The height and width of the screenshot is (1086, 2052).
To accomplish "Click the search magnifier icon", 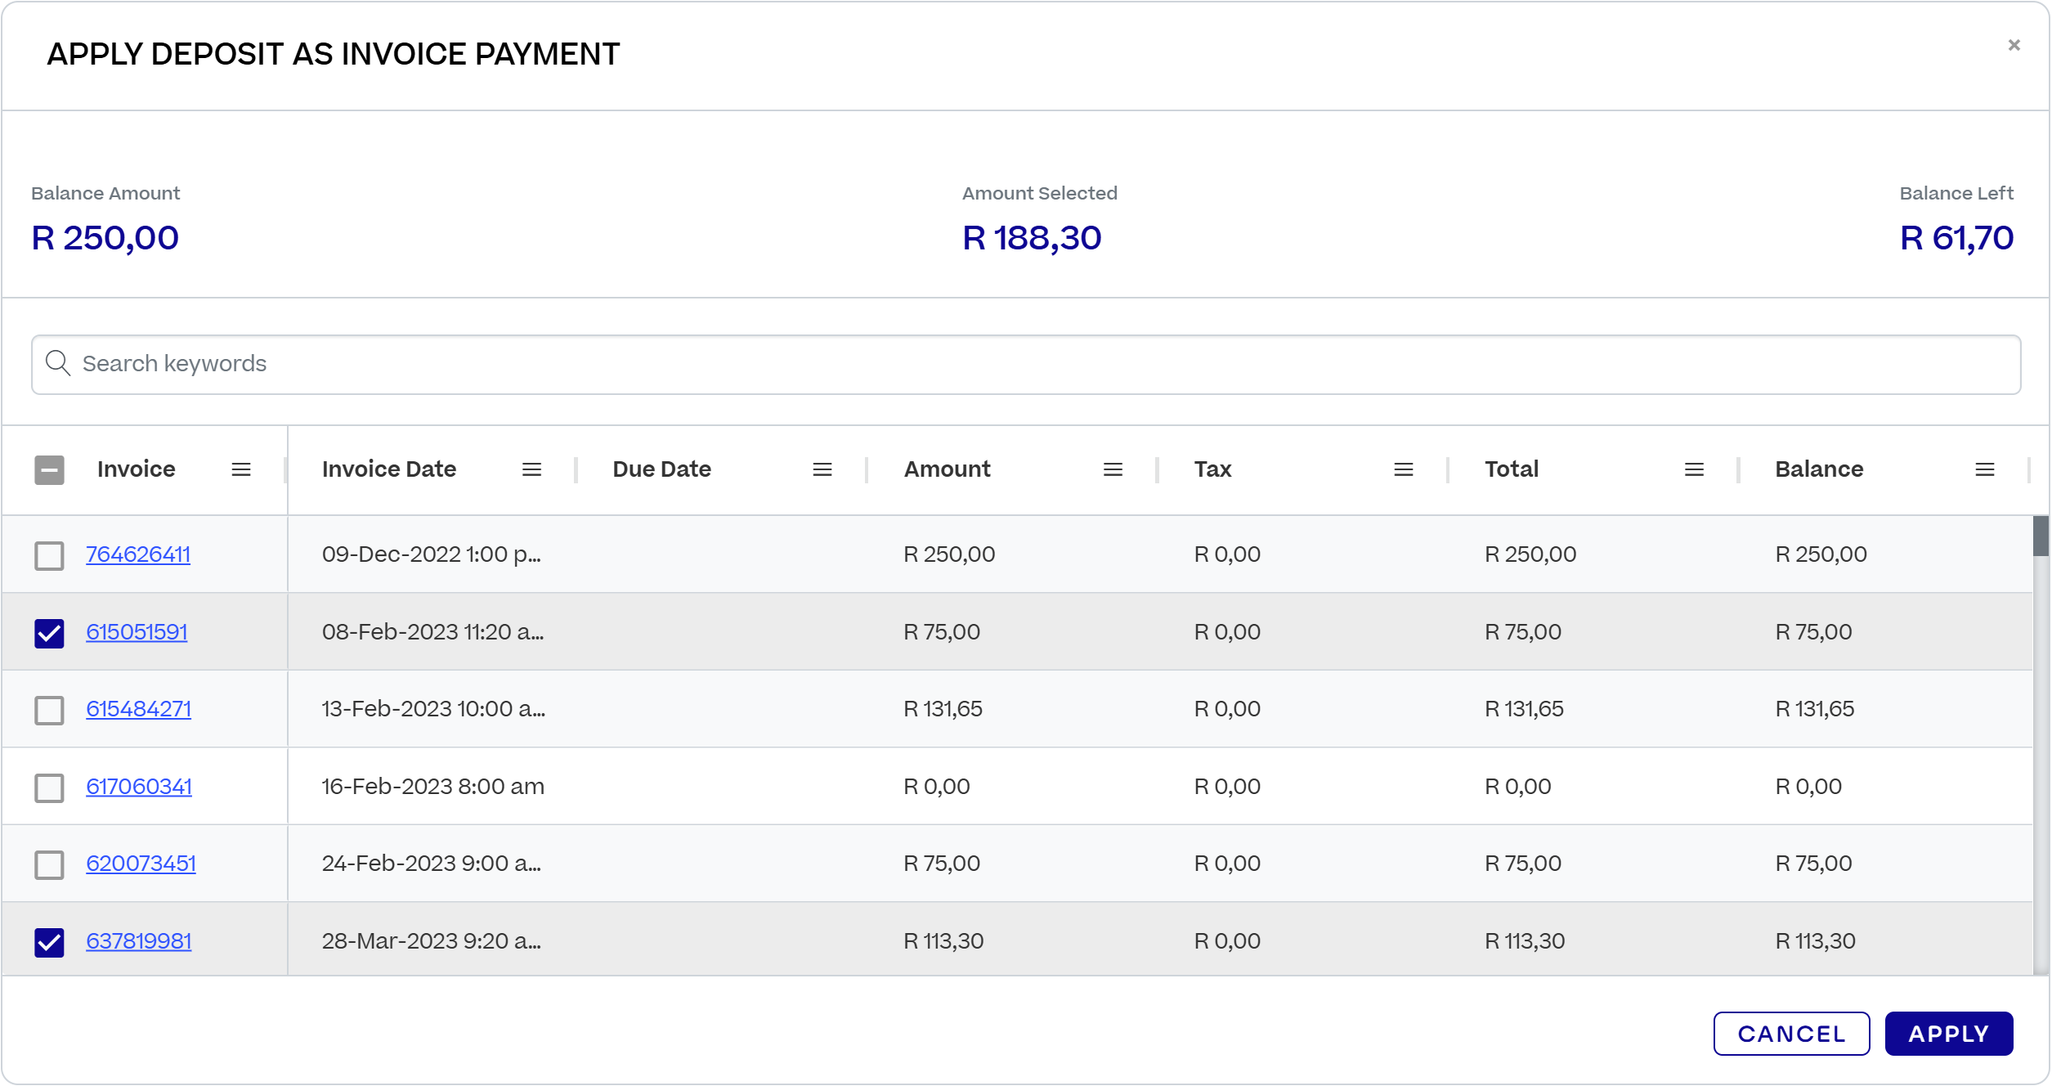I will (58, 363).
